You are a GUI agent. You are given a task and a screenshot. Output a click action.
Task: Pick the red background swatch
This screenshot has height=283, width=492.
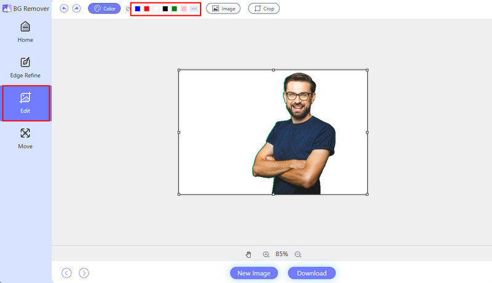(146, 9)
